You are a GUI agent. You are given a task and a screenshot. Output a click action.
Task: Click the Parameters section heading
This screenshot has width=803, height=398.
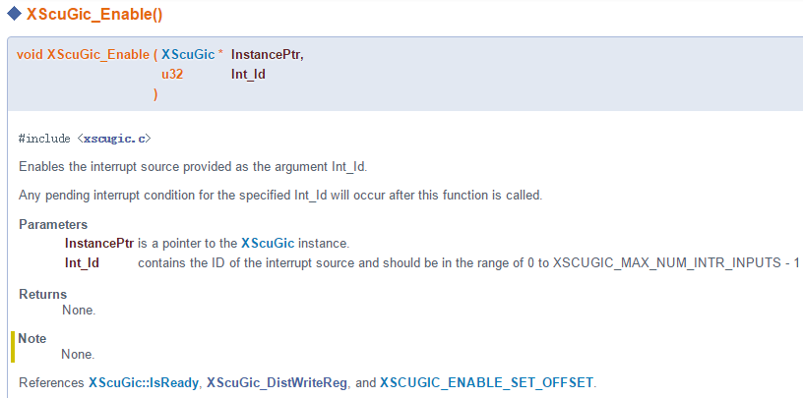coord(53,225)
